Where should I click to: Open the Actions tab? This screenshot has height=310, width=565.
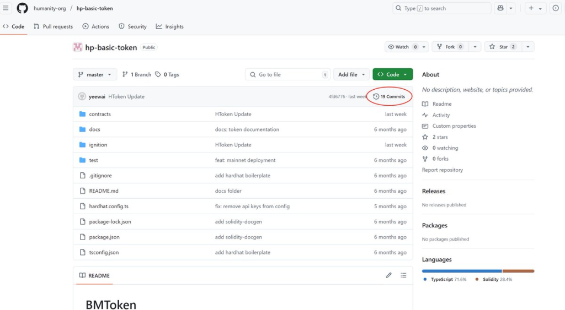95,26
